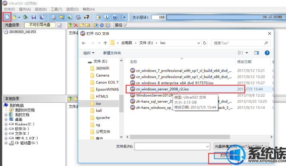Click the Up one level arrow in dialog

tap(105, 43)
